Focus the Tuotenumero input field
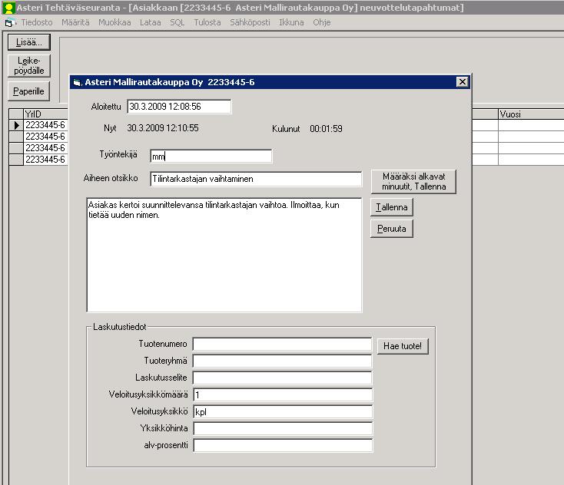 coord(282,344)
